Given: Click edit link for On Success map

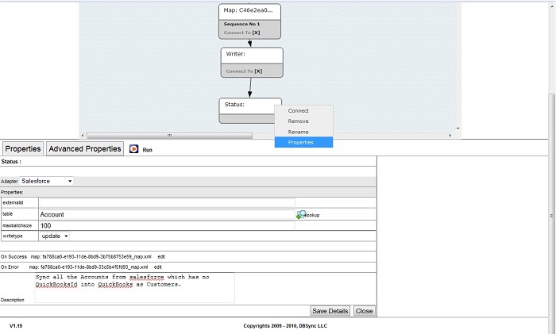Looking at the screenshot, I should pyautogui.click(x=161, y=257).
